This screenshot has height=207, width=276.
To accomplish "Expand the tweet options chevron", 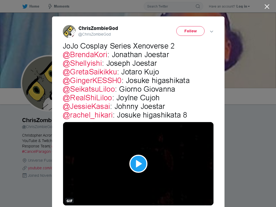I will coord(211,32).
